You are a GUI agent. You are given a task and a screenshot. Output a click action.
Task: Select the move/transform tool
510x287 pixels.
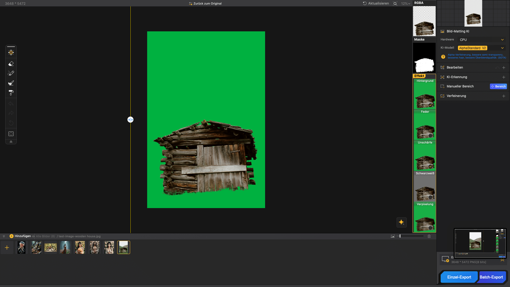(11, 53)
